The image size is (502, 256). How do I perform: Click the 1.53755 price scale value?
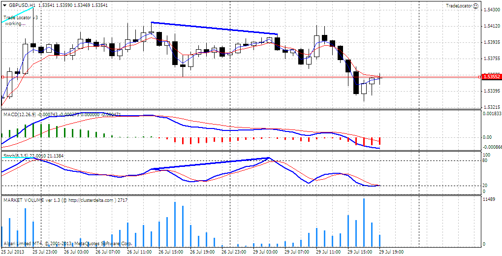coord(491,59)
